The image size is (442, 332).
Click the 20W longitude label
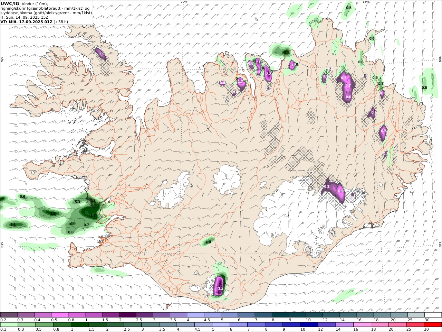click(184, 2)
